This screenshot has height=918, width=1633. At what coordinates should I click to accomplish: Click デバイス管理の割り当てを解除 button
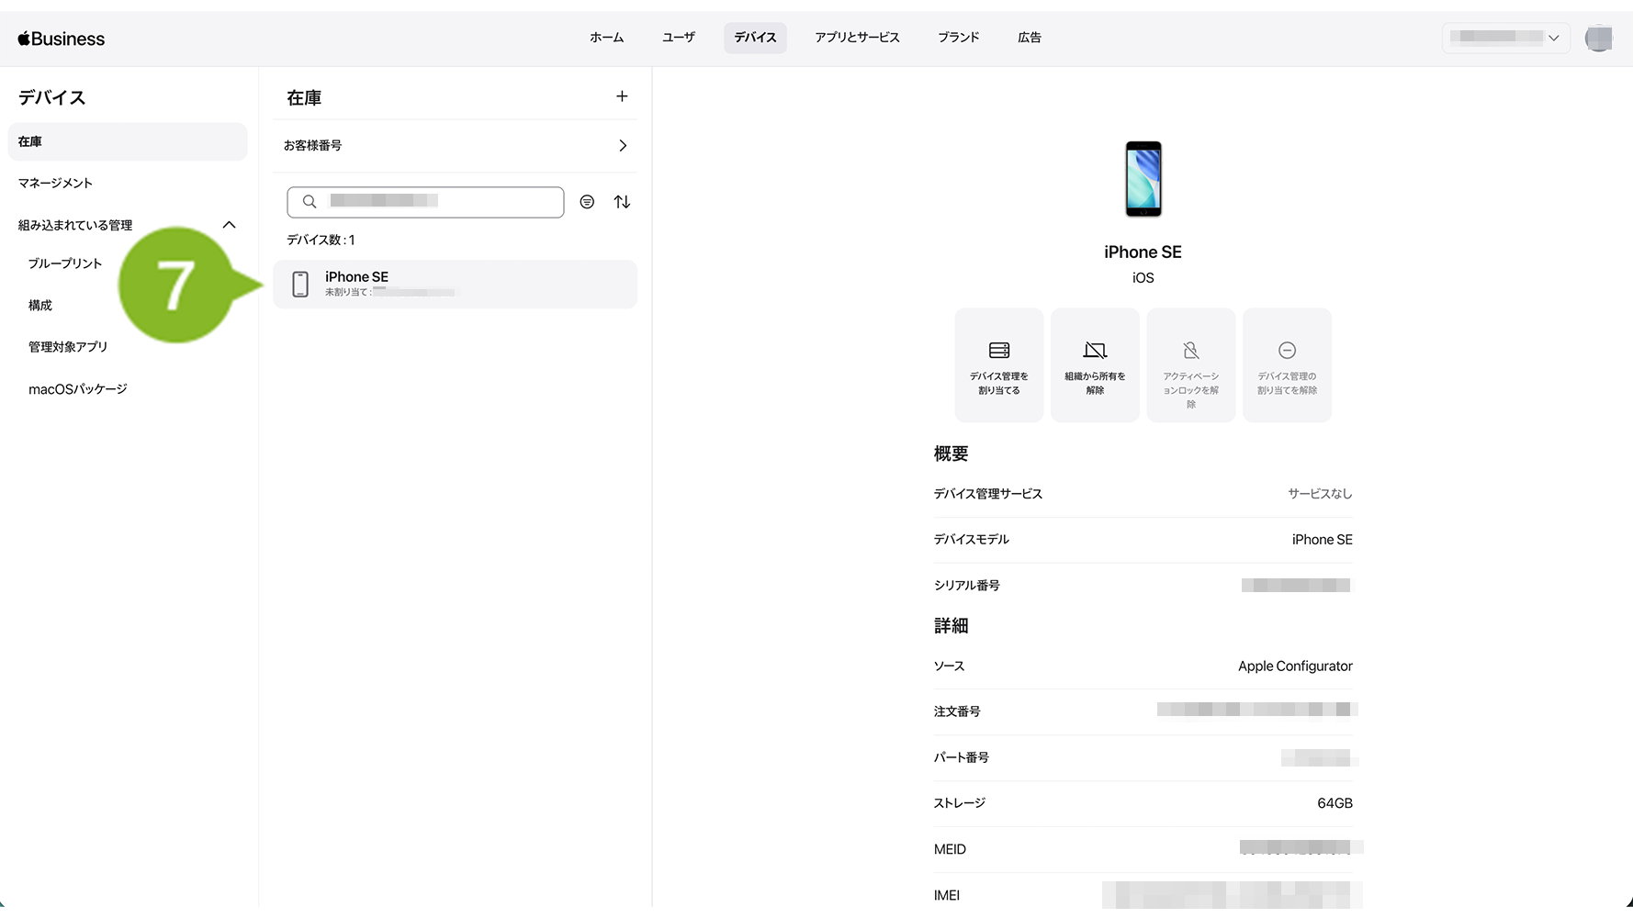[1287, 365]
